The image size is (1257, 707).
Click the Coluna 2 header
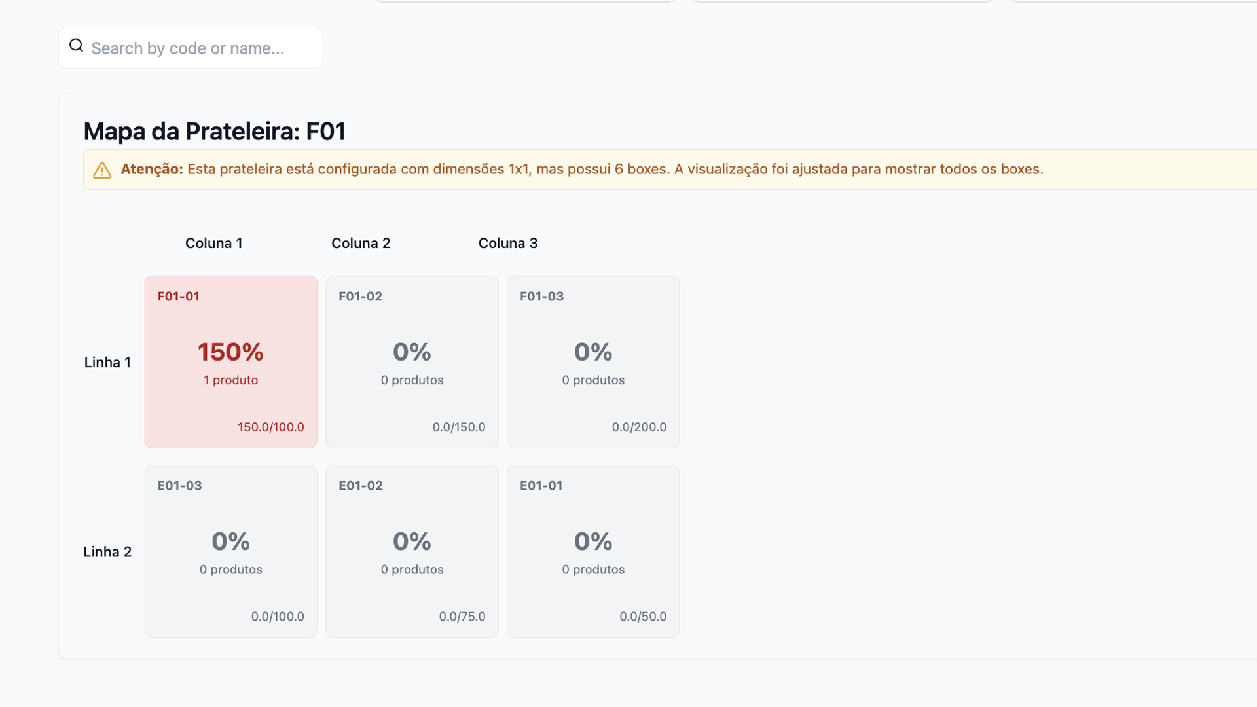(x=361, y=244)
